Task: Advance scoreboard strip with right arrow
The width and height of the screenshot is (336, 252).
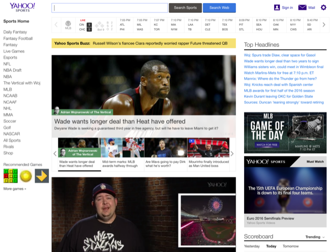Action: (324, 25)
